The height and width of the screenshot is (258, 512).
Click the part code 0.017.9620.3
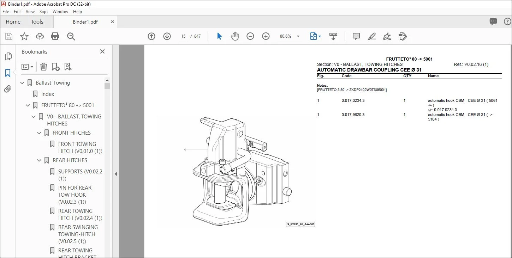[353, 115]
